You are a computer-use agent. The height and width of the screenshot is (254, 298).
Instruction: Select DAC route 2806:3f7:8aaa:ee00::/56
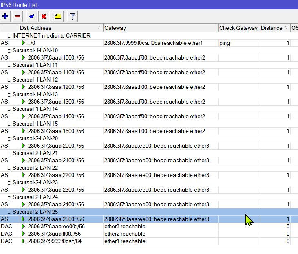(x=56, y=227)
